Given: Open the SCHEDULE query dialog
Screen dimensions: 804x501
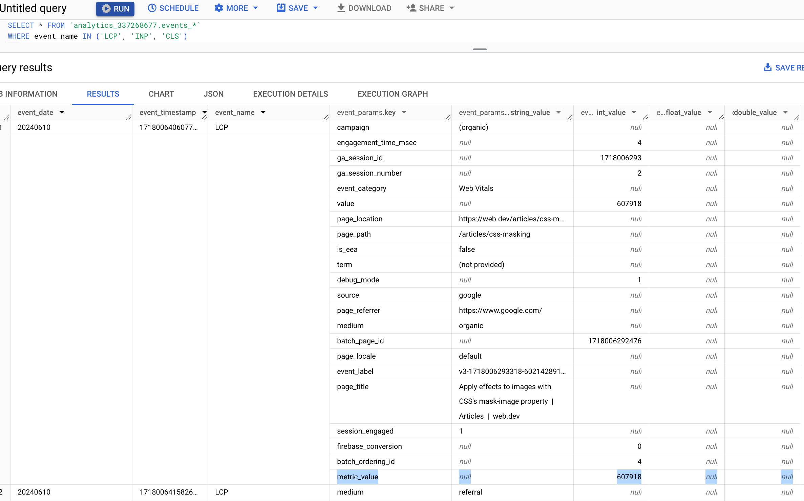Looking at the screenshot, I should coord(172,8).
